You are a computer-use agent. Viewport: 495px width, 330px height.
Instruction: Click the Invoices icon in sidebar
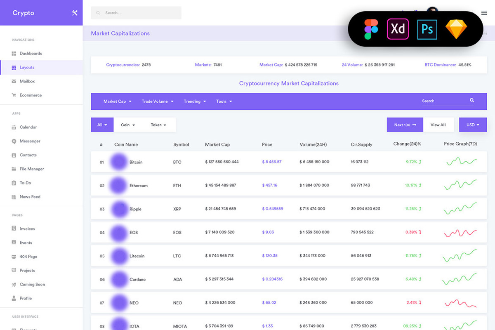14,229
